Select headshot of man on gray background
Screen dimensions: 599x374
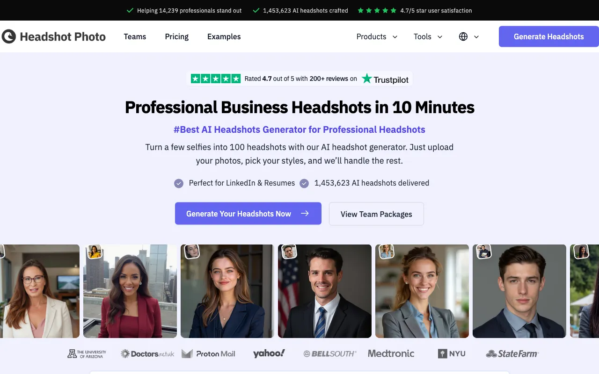point(519,291)
